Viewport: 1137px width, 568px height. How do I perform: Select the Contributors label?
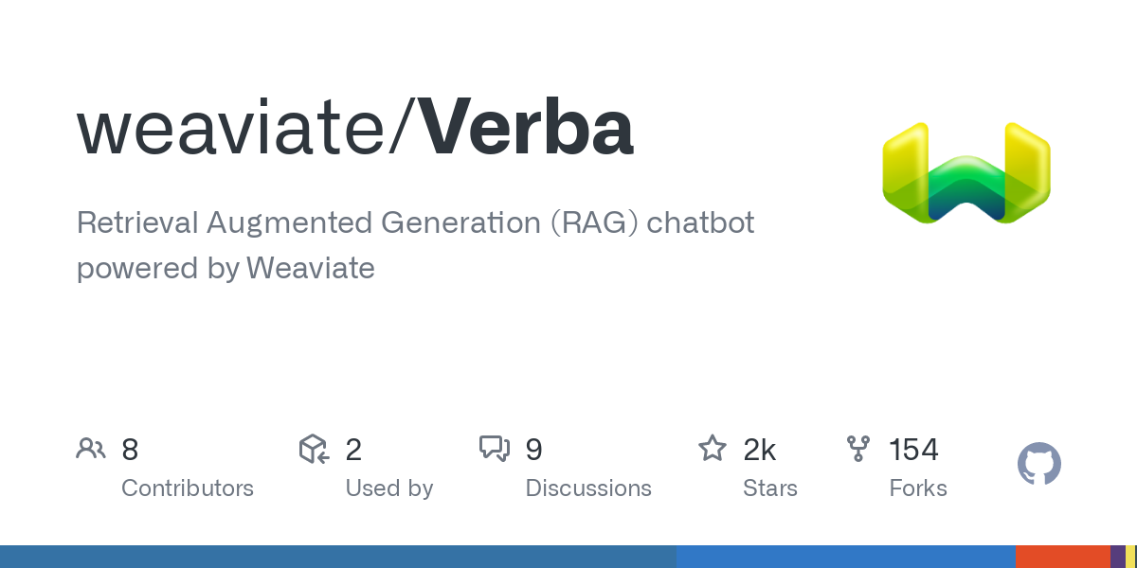[x=188, y=488]
